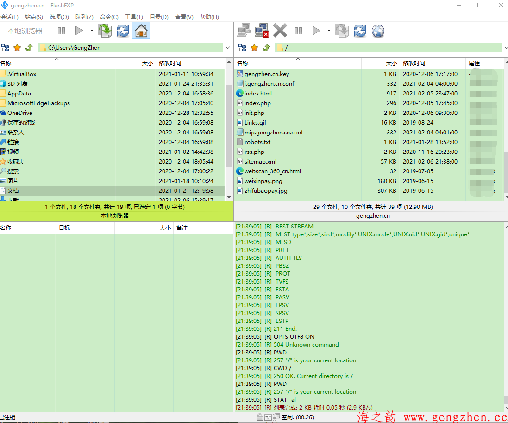Sort remote files by 修改时间 column
Image resolution: width=508 pixels, height=423 pixels.
point(414,63)
